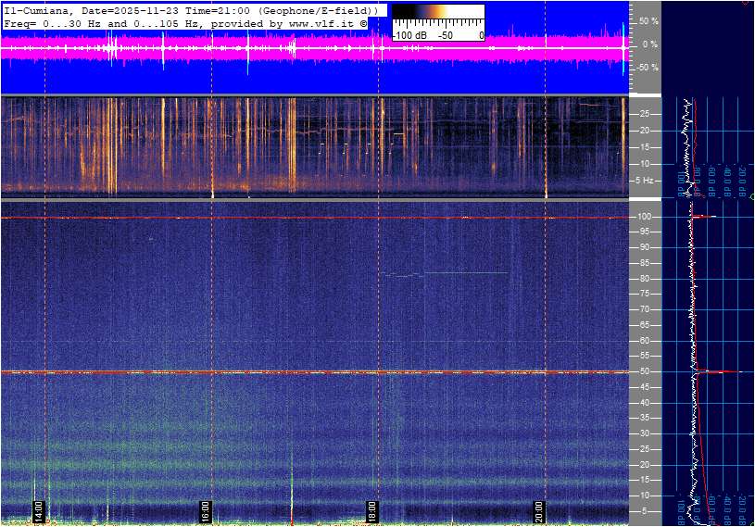The image size is (755, 527).
Task: Click the 5 Hz frequency axis label
Action: (648, 180)
